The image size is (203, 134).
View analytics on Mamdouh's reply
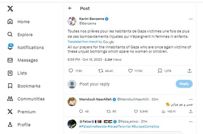click(163, 111)
